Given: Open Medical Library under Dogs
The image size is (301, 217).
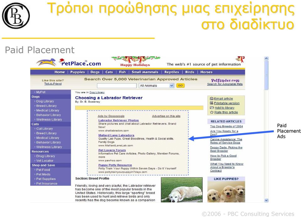Looking at the screenshot, I should [x=48, y=110].
